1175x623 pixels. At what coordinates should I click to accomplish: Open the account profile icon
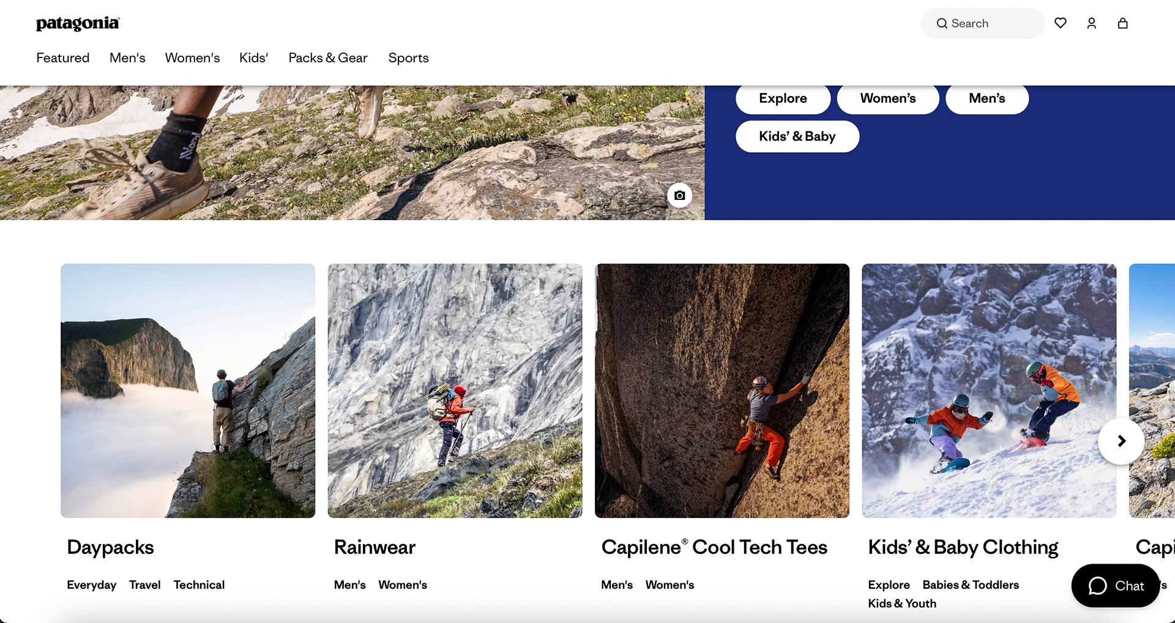pos(1092,23)
